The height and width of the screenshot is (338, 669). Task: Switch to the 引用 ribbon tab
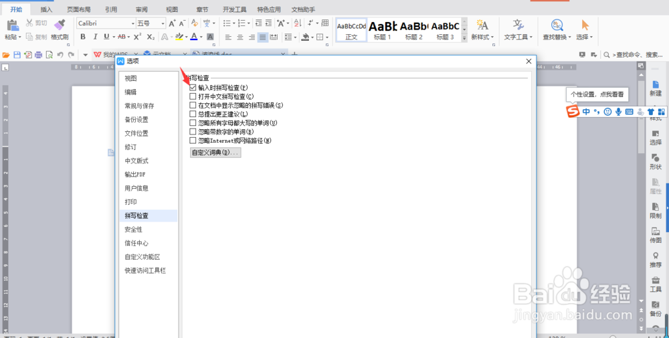(111, 9)
